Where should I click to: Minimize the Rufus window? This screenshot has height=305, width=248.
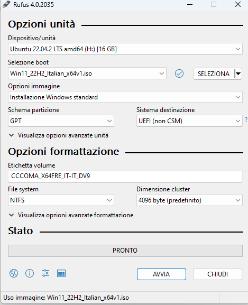point(190,4)
